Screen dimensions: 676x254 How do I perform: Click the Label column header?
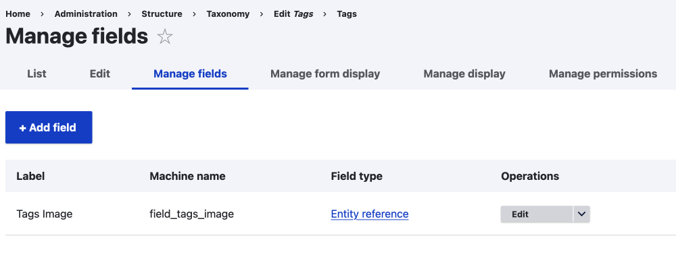[x=30, y=177]
